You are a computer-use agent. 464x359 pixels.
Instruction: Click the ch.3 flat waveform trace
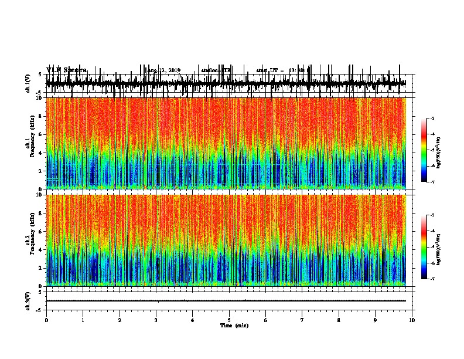[x=226, y=301]
